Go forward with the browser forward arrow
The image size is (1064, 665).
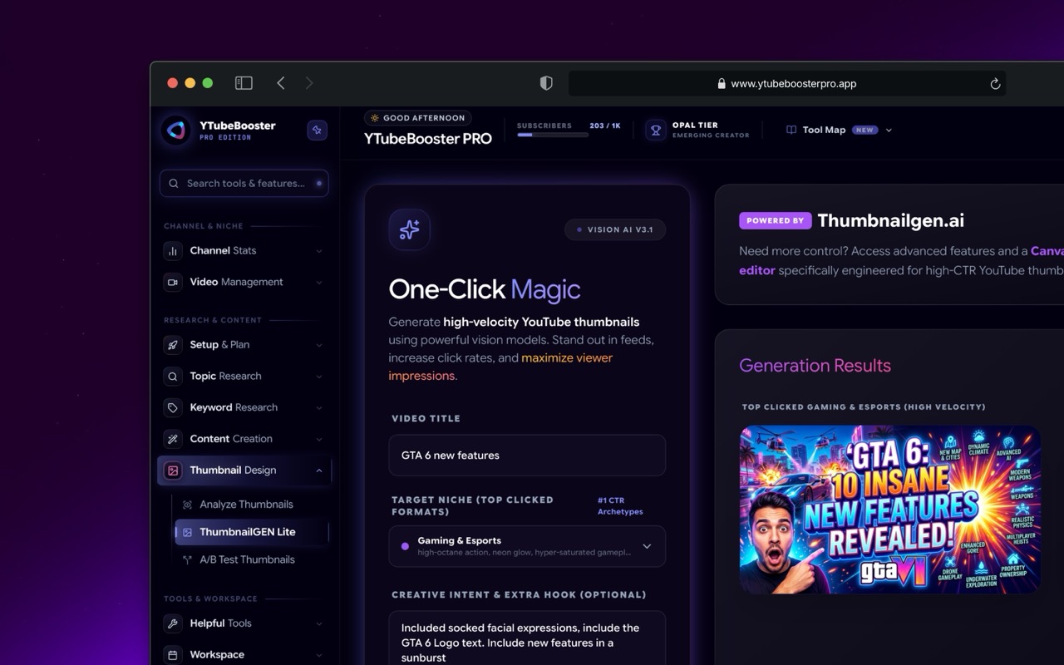pyautogui.click(x=309, y=83)
